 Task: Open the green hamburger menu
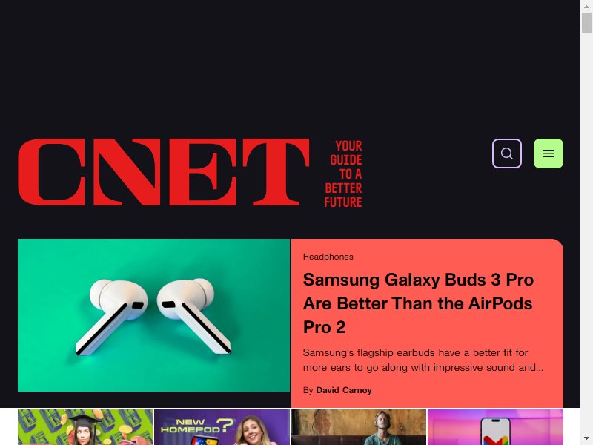pos(549,154)
